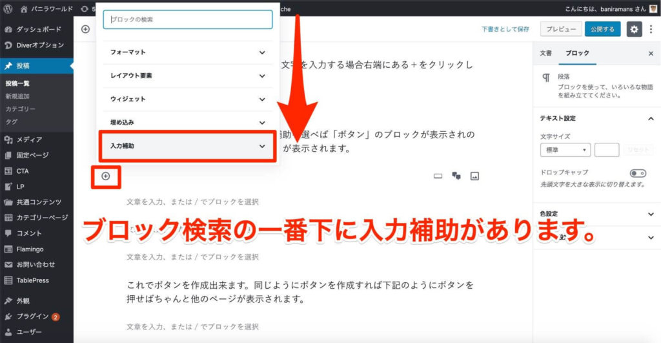Click the 共通コンテンツ sidebar icon
Screen dimensions: 661x343
tap(8, 202)
